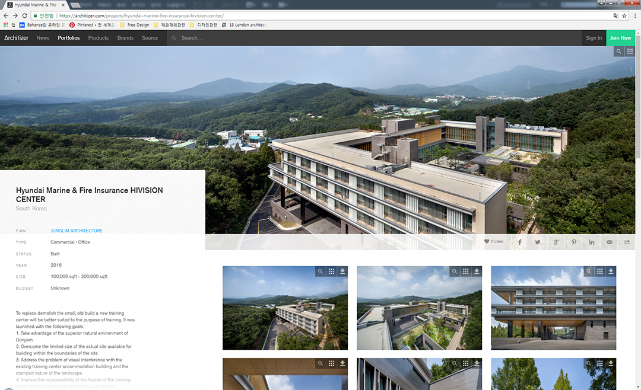This screenshot has width=641, height=390.
Task: Share project on Google Plus
Action: [x=556, y=242]
